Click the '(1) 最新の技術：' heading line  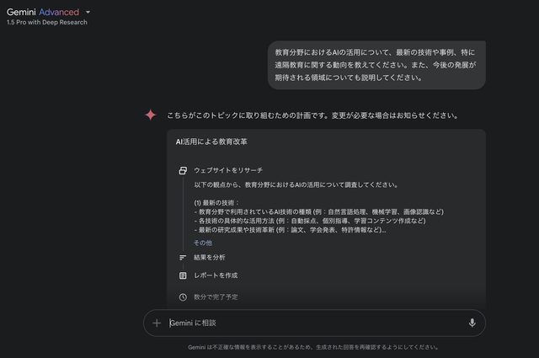(216, 202)
